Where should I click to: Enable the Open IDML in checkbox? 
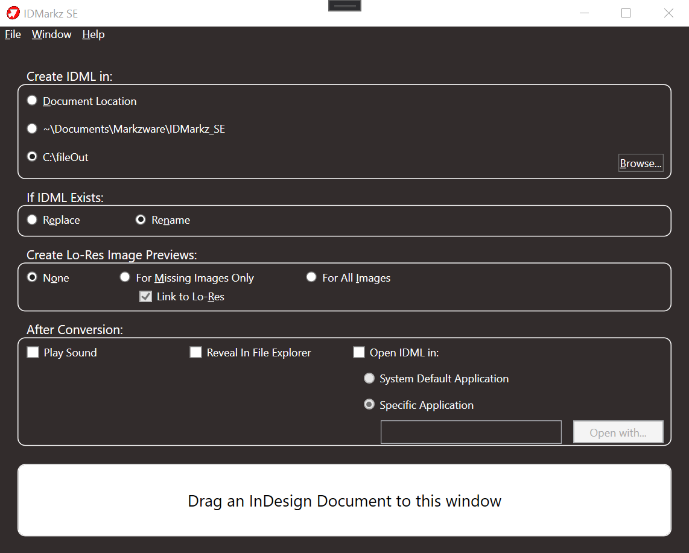pyautogui.click(x=359, y=353)
